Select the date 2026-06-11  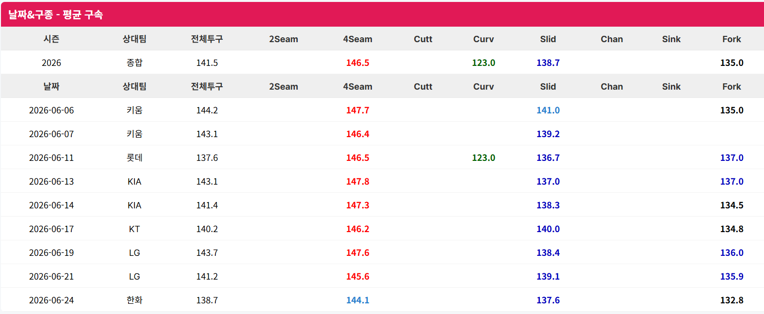tap(51, 158)
